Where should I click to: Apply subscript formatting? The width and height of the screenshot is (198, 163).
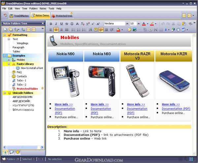(x=82, y=24)
